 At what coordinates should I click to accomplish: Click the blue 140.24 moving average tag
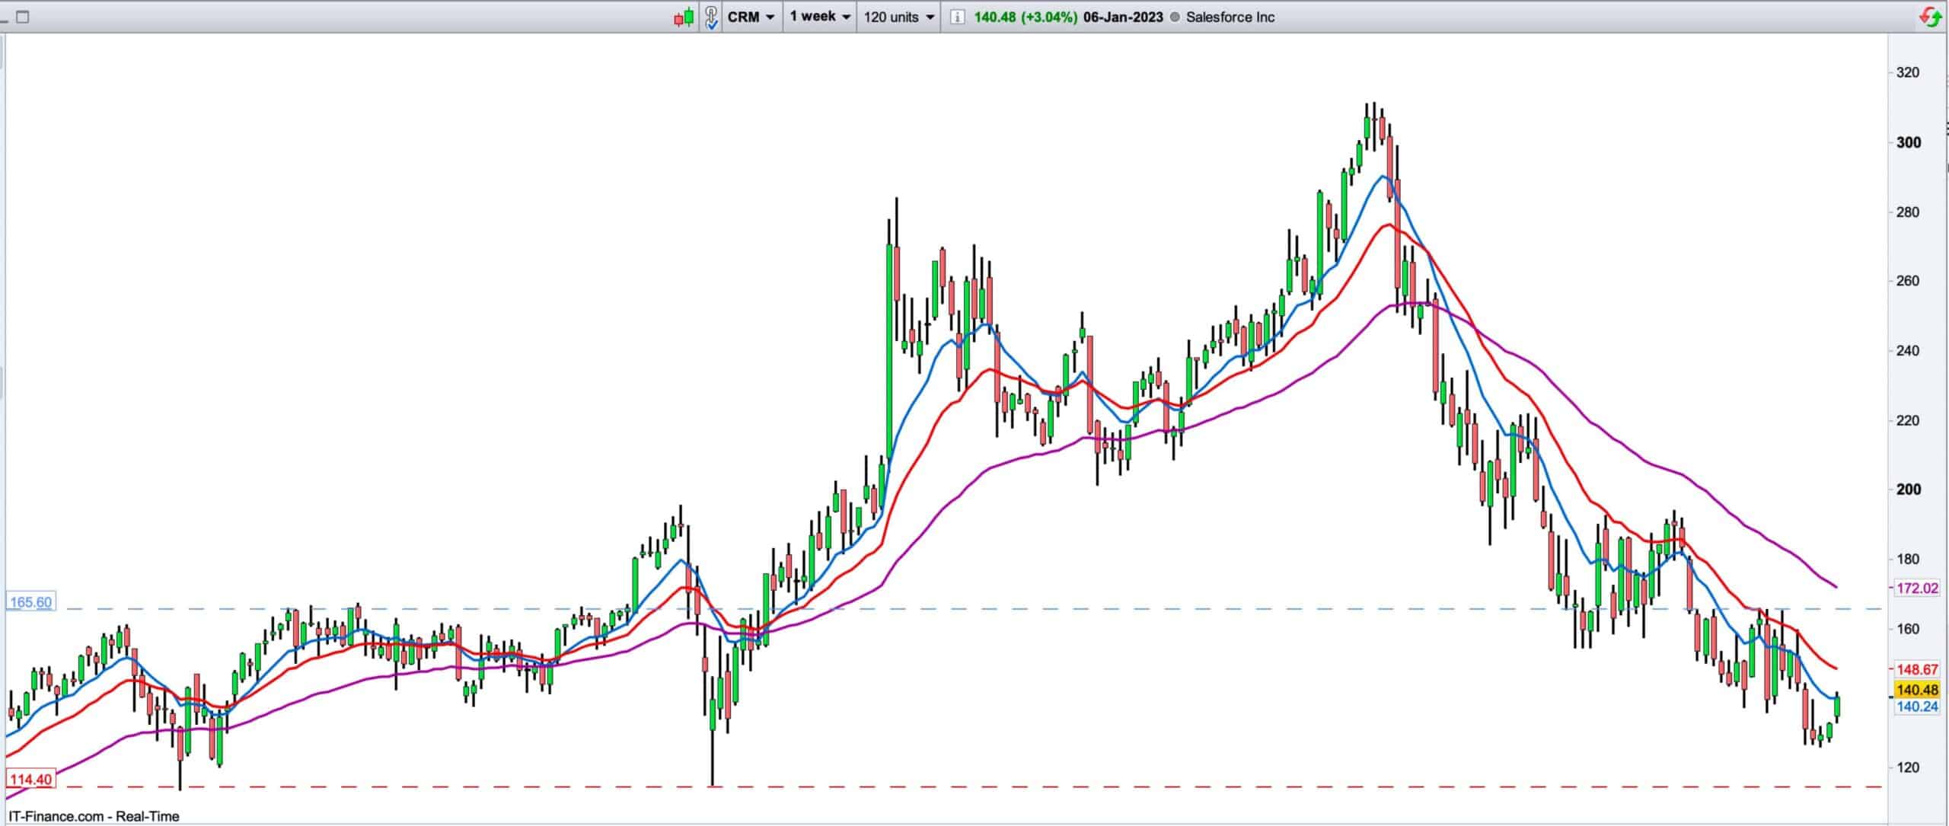pos(1918,706)
